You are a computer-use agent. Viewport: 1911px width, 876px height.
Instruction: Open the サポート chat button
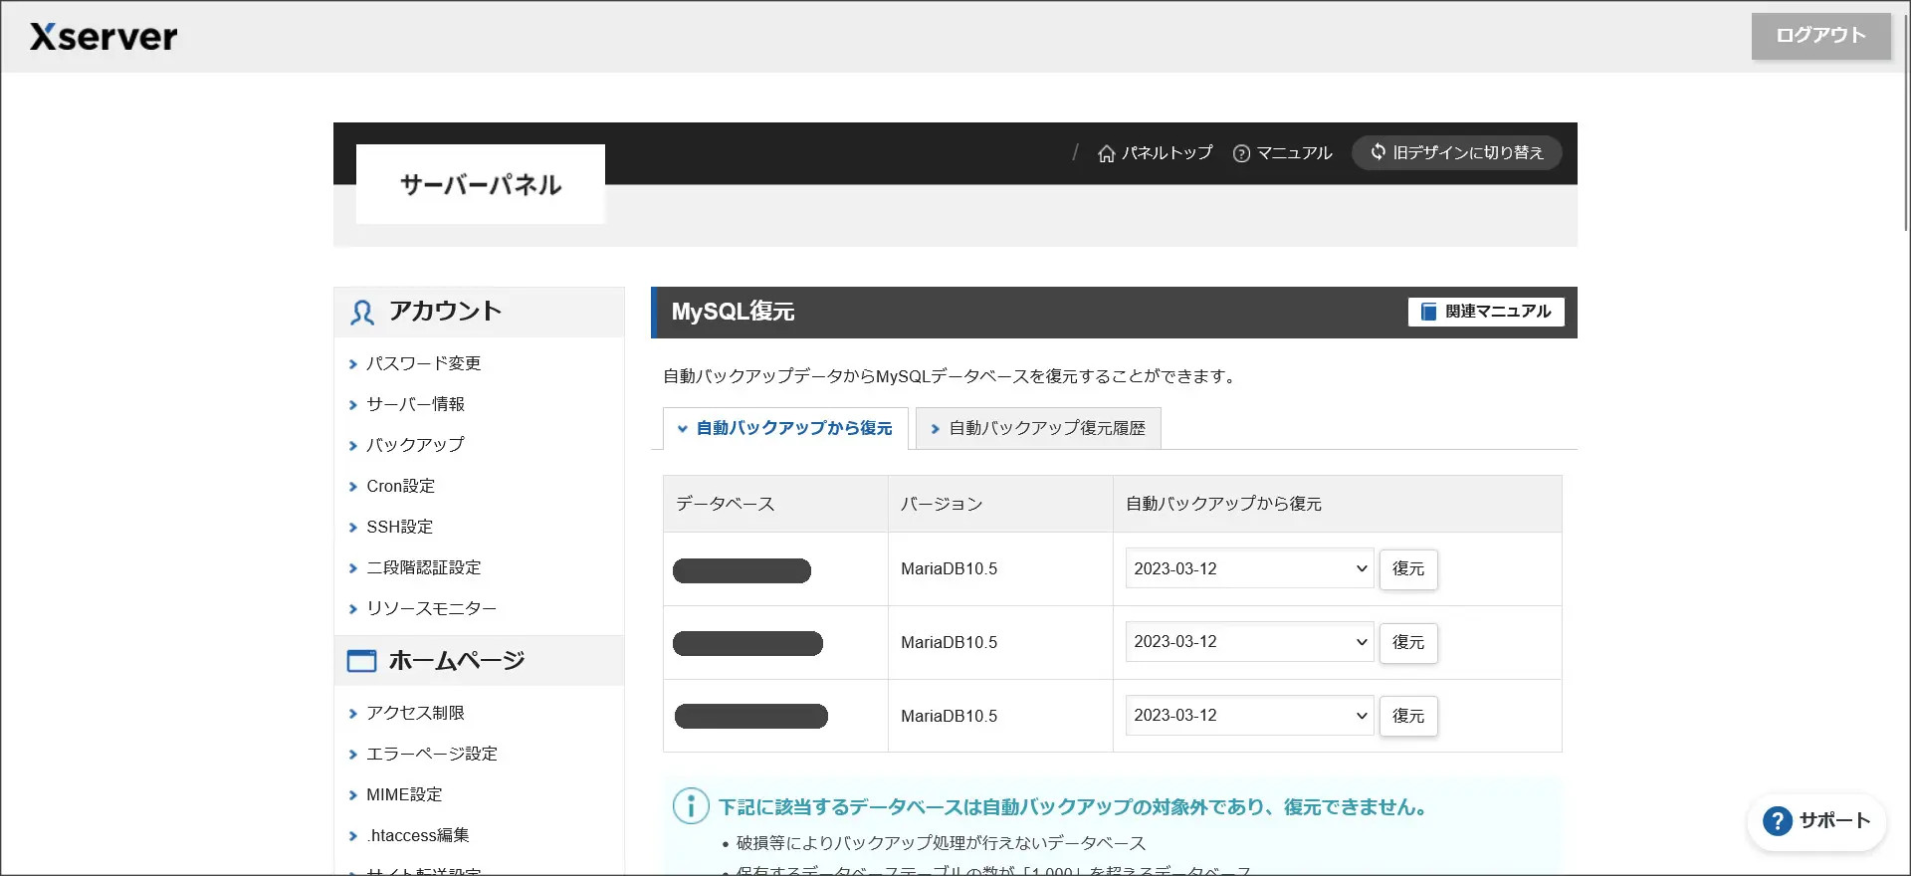point(1816,821)
